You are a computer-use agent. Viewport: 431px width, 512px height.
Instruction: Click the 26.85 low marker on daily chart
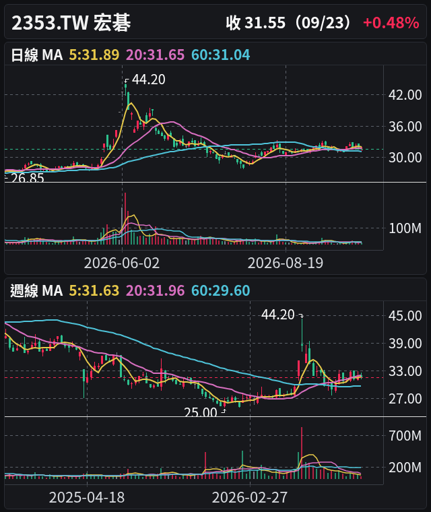click(x=28, y=178)
